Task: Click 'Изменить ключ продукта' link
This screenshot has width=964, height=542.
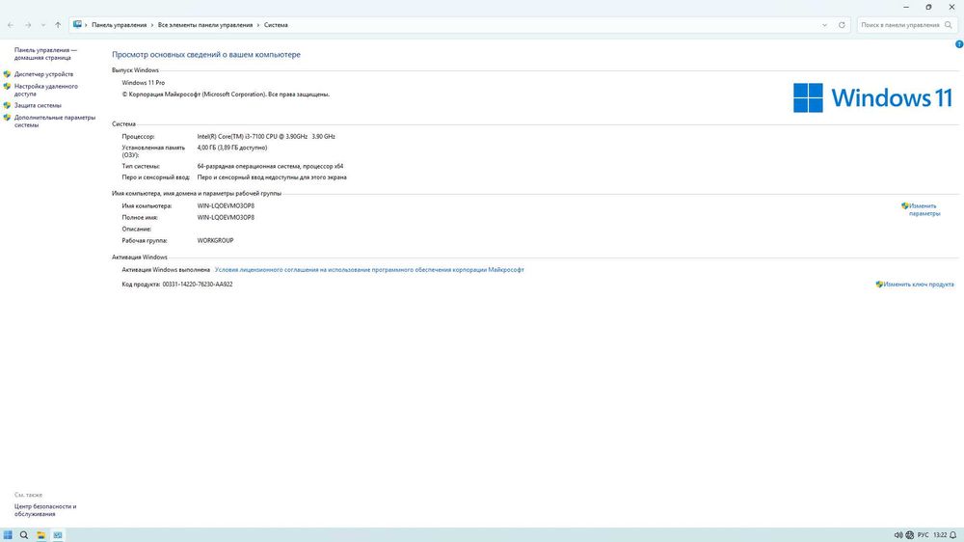Action: [919, 285]
